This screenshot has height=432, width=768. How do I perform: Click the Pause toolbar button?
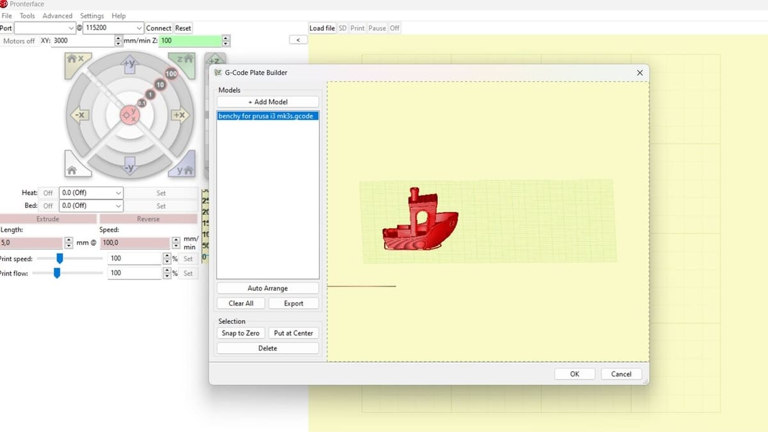click(378, 28)
